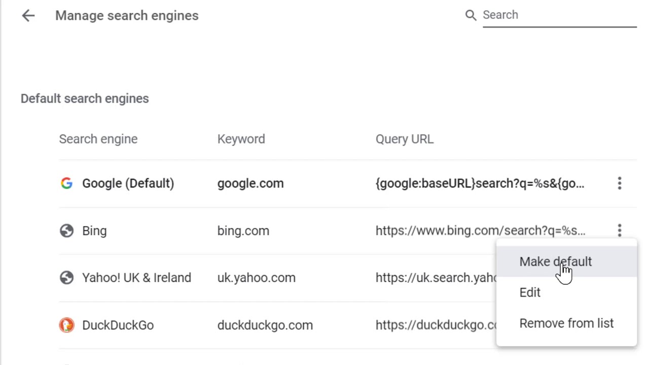Click the bing.com keyword text

[243, 231]
